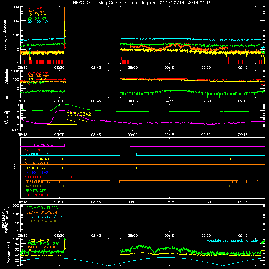Click the yellow FRONT_RATIO legend label
Screen dimensions: 269x269
coord(38,240)
